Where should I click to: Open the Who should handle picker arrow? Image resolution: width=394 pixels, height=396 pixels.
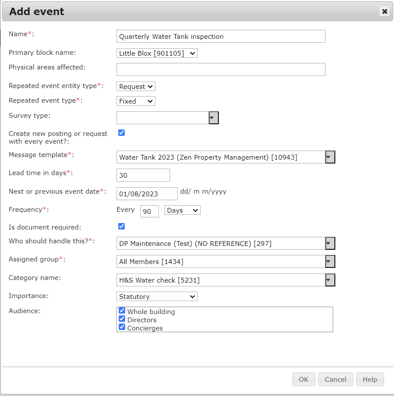click(x=330, y=243)
